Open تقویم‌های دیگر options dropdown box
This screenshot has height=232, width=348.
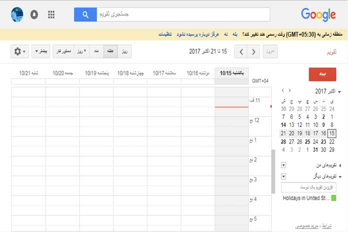click(x=283, y=176)
